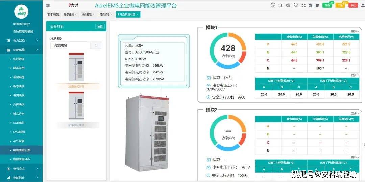This screenshot has height=182, width=365.
Task: Select the active 电能质量治理 tab
Action: pyautogui.click(x=128, y=14)
